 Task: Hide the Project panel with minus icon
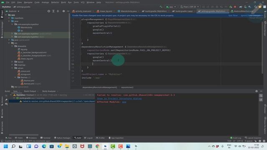coord(68,11)
